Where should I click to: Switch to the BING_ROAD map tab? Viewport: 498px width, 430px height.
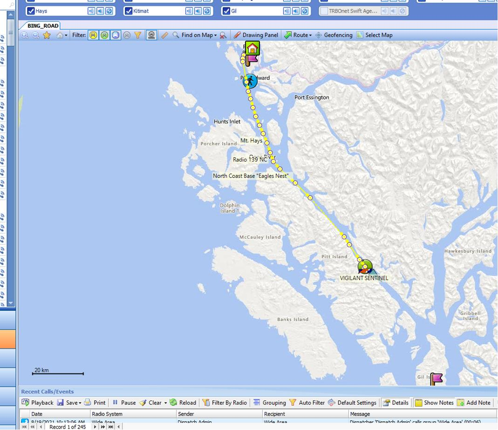pyautogui.click(x=40, y=26)
